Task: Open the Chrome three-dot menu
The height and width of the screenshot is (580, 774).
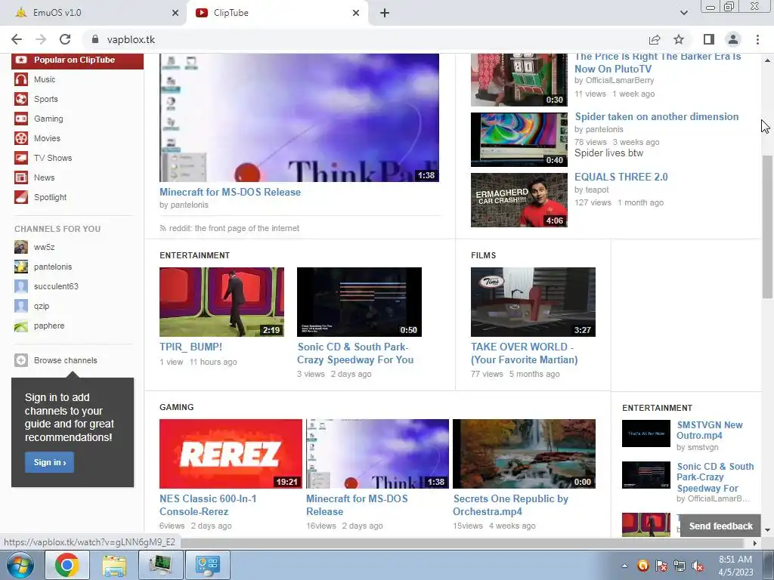Action: click(x=757, y=39)
